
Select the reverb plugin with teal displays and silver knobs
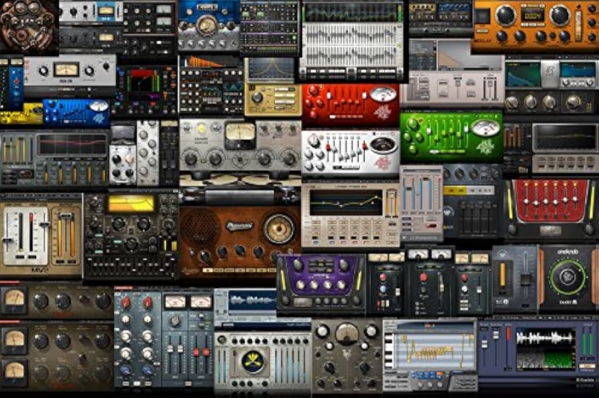[x=551, y=86]
